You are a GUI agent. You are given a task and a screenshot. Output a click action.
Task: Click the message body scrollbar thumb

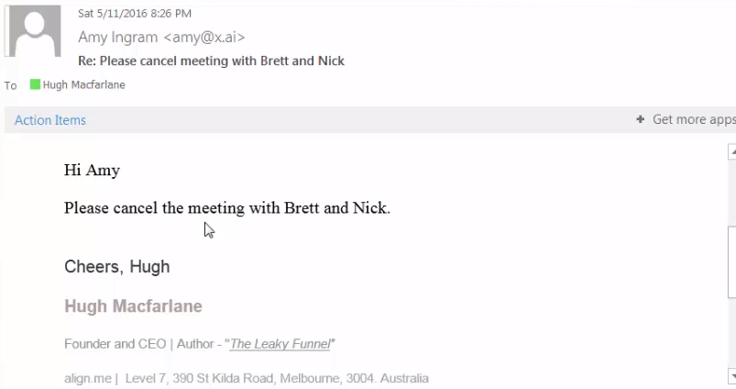coord(731,261)
